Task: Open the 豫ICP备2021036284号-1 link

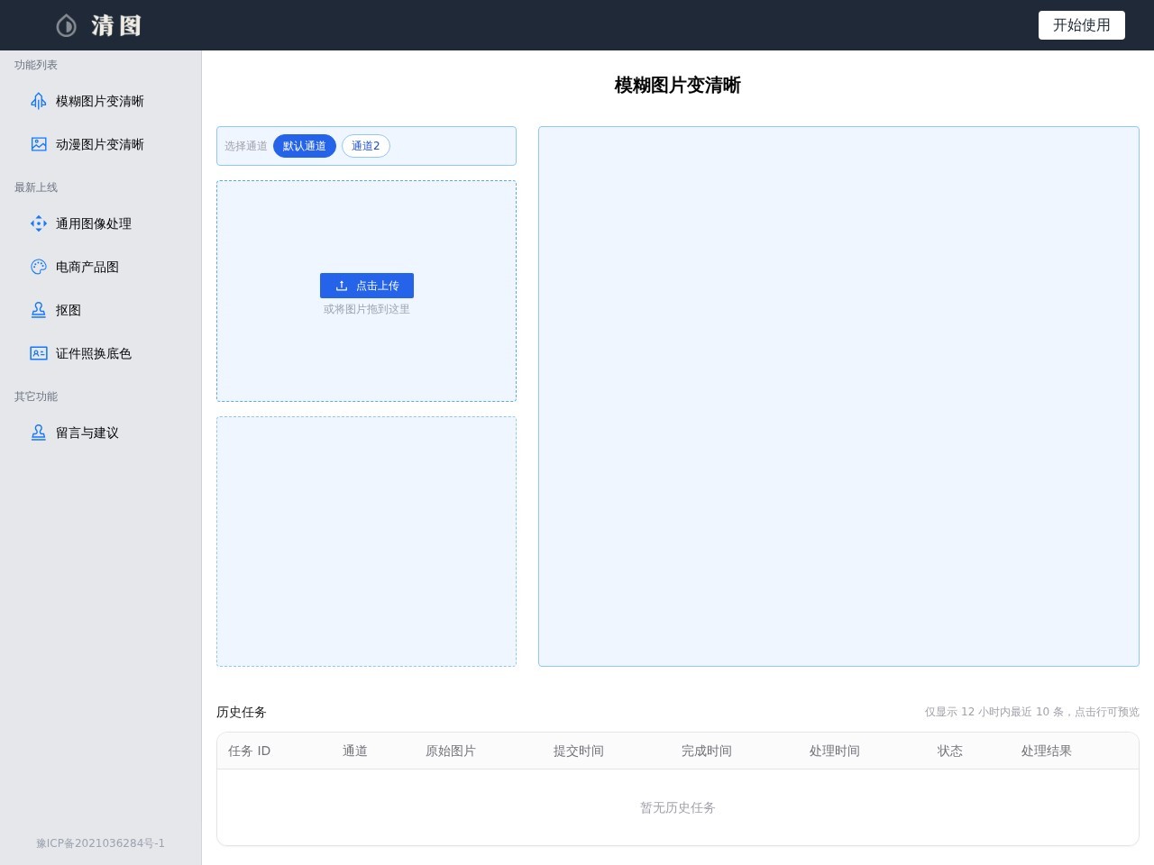Action: point(101,843)
